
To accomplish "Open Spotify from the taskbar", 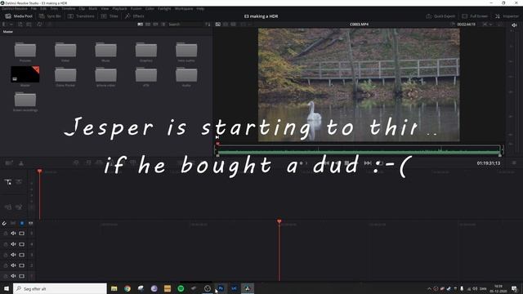I will point(181,288).
